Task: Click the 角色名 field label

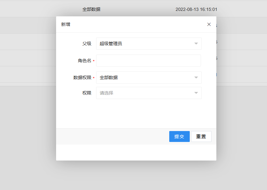Action: pyautogui.click(x=85, y=61)
